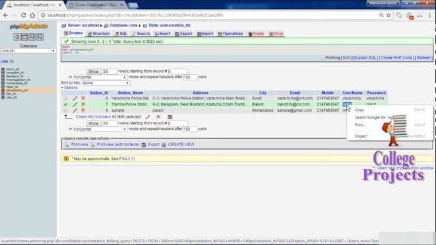This screenshot has height=245, width=436.
Task: Click the phpMyAdmin logo
Action: click(x=29, y=27)
